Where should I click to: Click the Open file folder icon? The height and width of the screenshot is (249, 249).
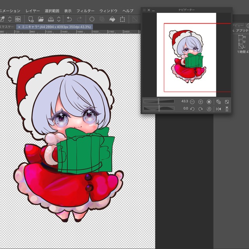click(41, 19)
